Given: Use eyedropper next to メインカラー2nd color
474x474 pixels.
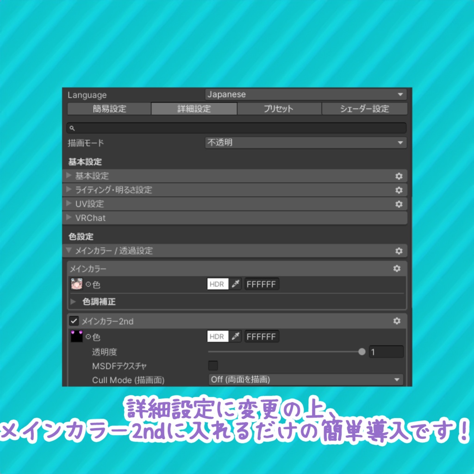Looking at the screenshot, I should click(236, 337).
